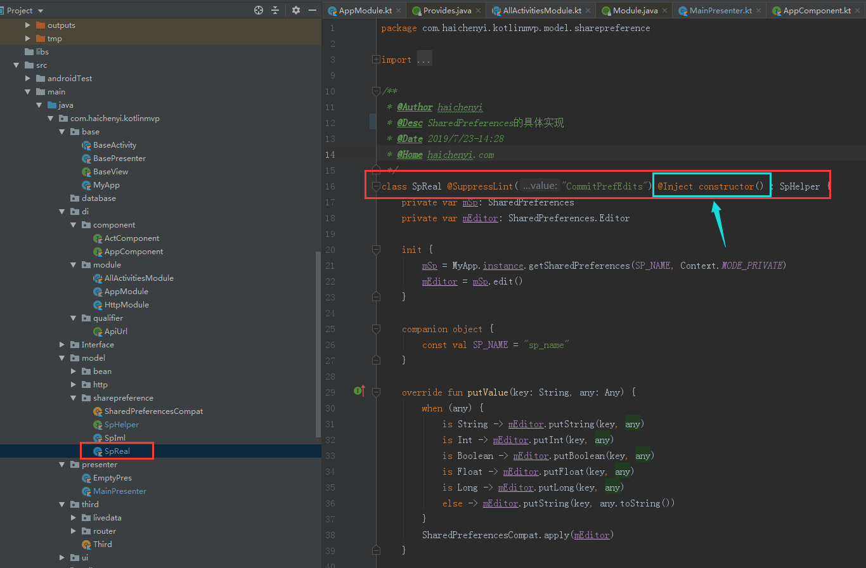Expand the tmp folder

tap(27, 39)
